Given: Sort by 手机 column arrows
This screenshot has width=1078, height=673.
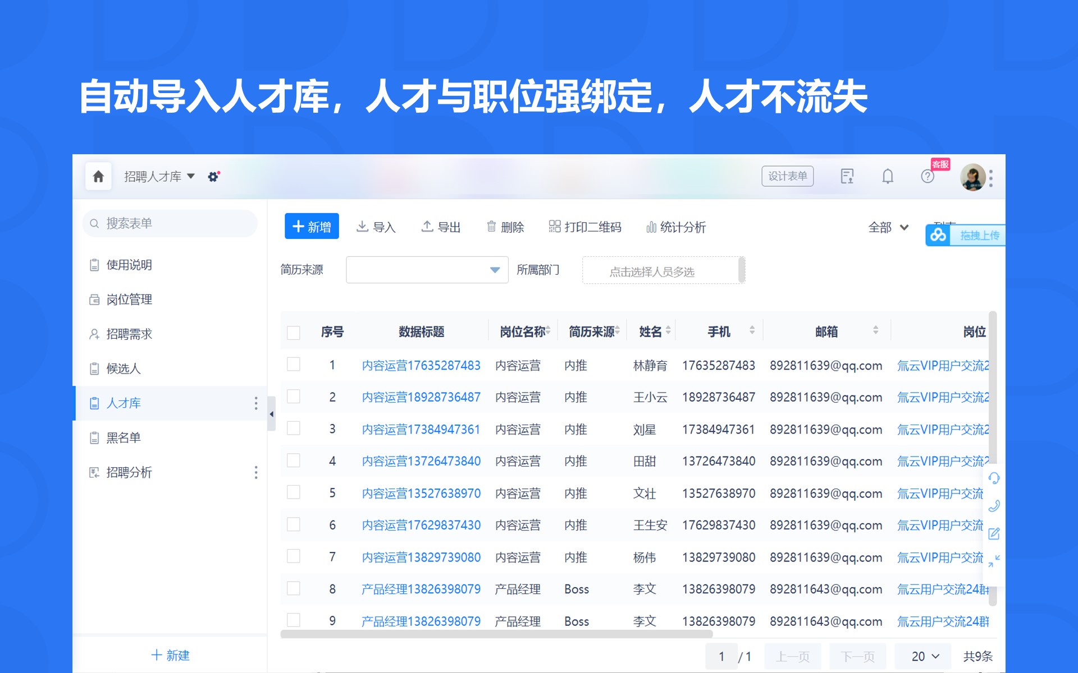Looking at the screenshot, I should coord(752,330).
